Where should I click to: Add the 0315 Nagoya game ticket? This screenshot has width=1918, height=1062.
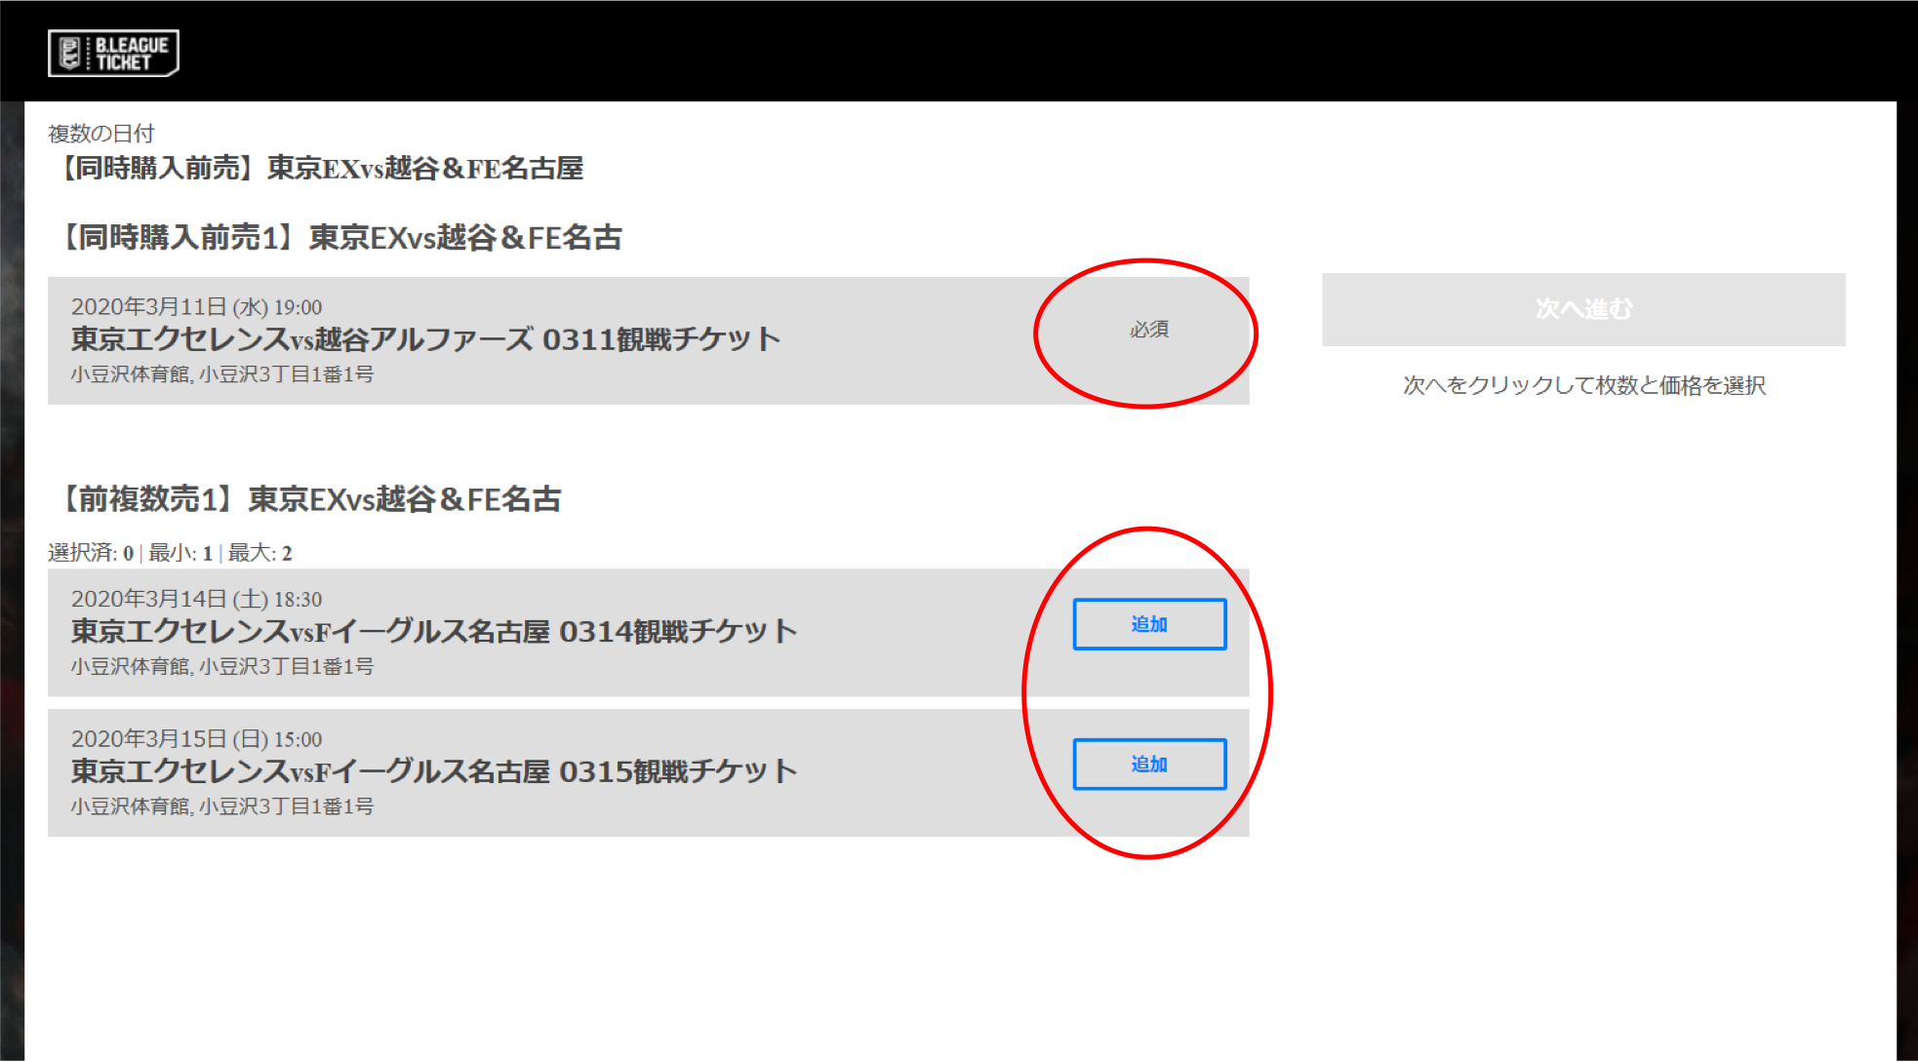(1149, 764)
